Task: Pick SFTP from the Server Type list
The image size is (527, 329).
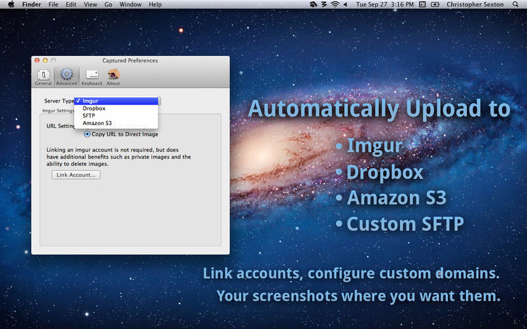Action: (117, 116)
